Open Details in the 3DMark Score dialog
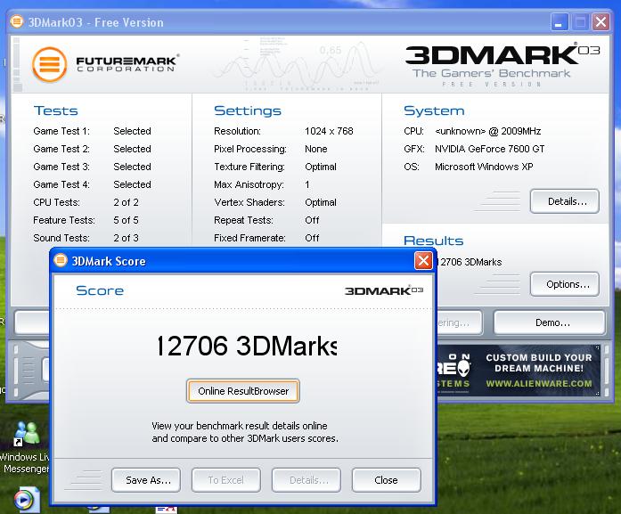This screenshot has width=621, height=514. click(x=308, y=480)
